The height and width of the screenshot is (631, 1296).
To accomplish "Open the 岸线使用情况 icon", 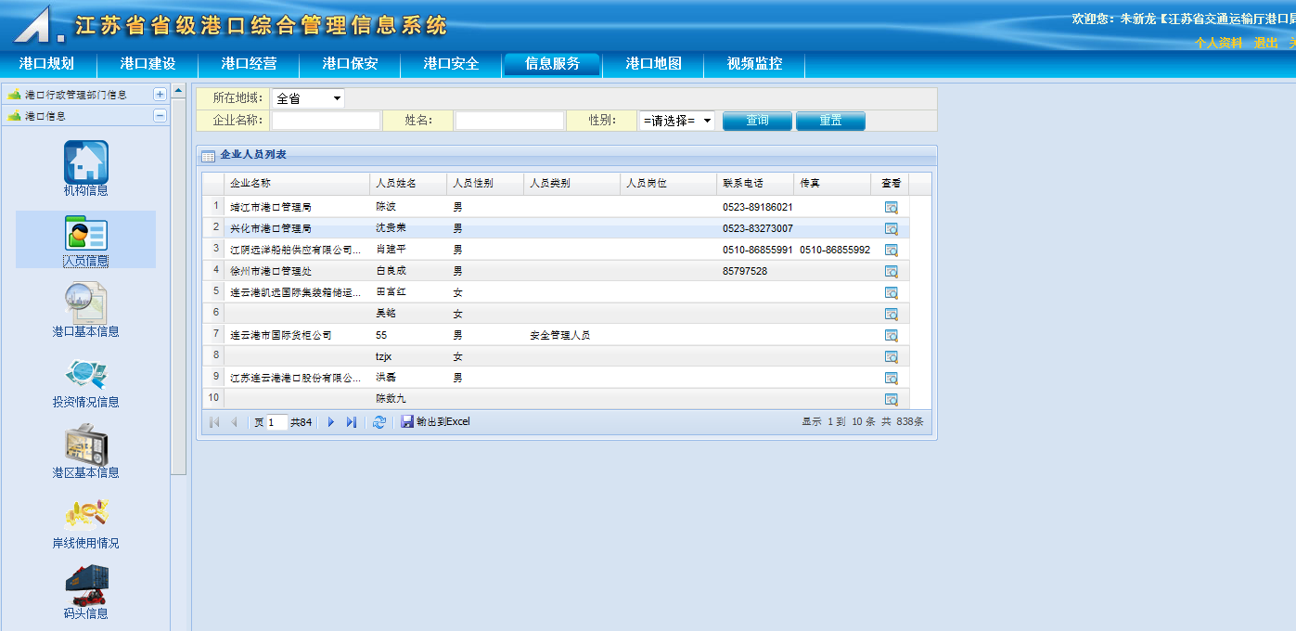I will 85,515.
